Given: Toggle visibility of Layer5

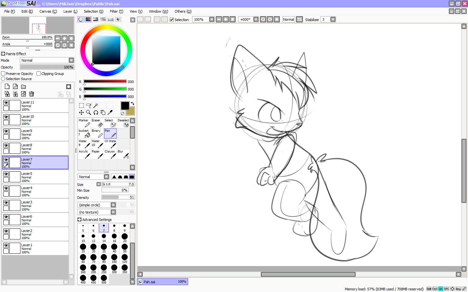Looking at the screenshot, I should [x=6, y=174].
